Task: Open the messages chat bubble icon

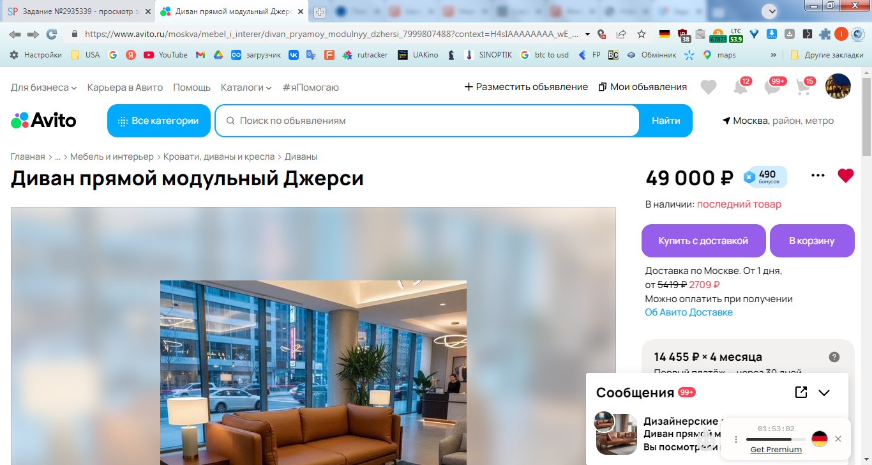Action: coord(772,88)
